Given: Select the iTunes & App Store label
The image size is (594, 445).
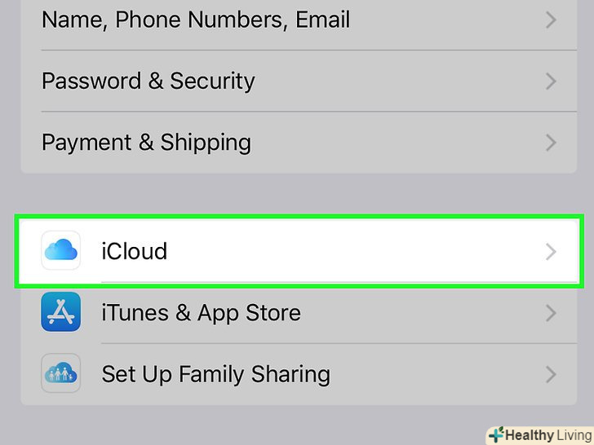Looking at the screenshot, I should [201, 313].
